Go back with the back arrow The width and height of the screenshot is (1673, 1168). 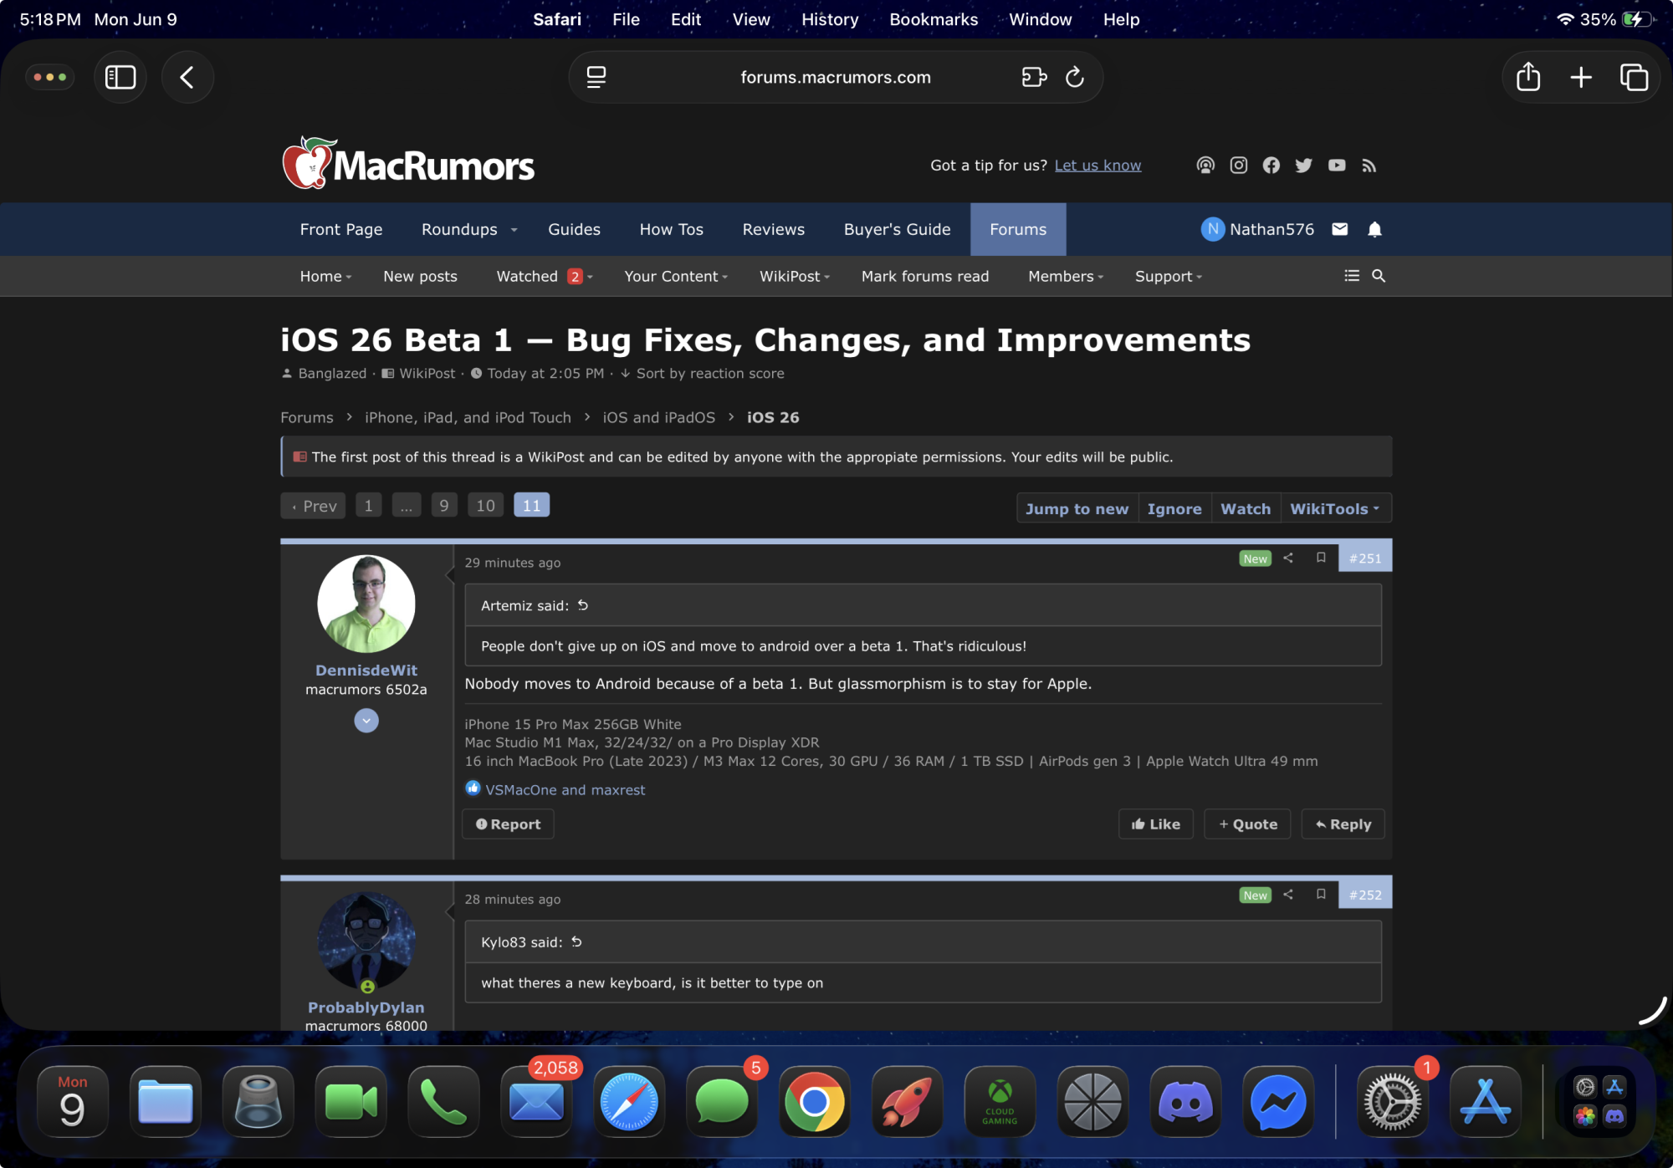(187, 78)
